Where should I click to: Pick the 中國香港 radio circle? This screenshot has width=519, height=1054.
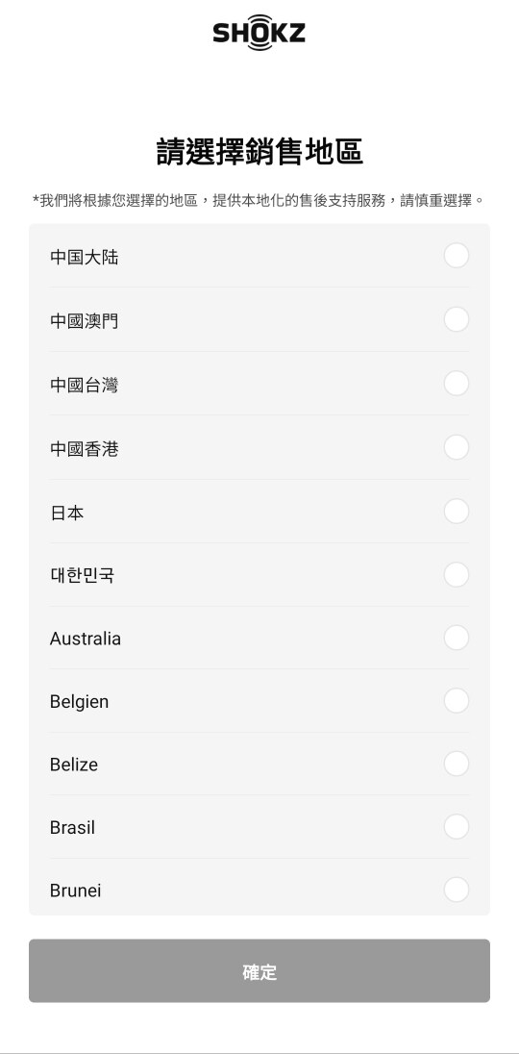point(456,448)
